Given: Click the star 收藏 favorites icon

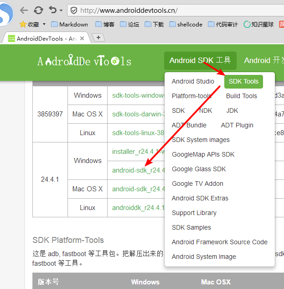Looking at the screenshot, I should pyautogui.click(x=23, y=24).
